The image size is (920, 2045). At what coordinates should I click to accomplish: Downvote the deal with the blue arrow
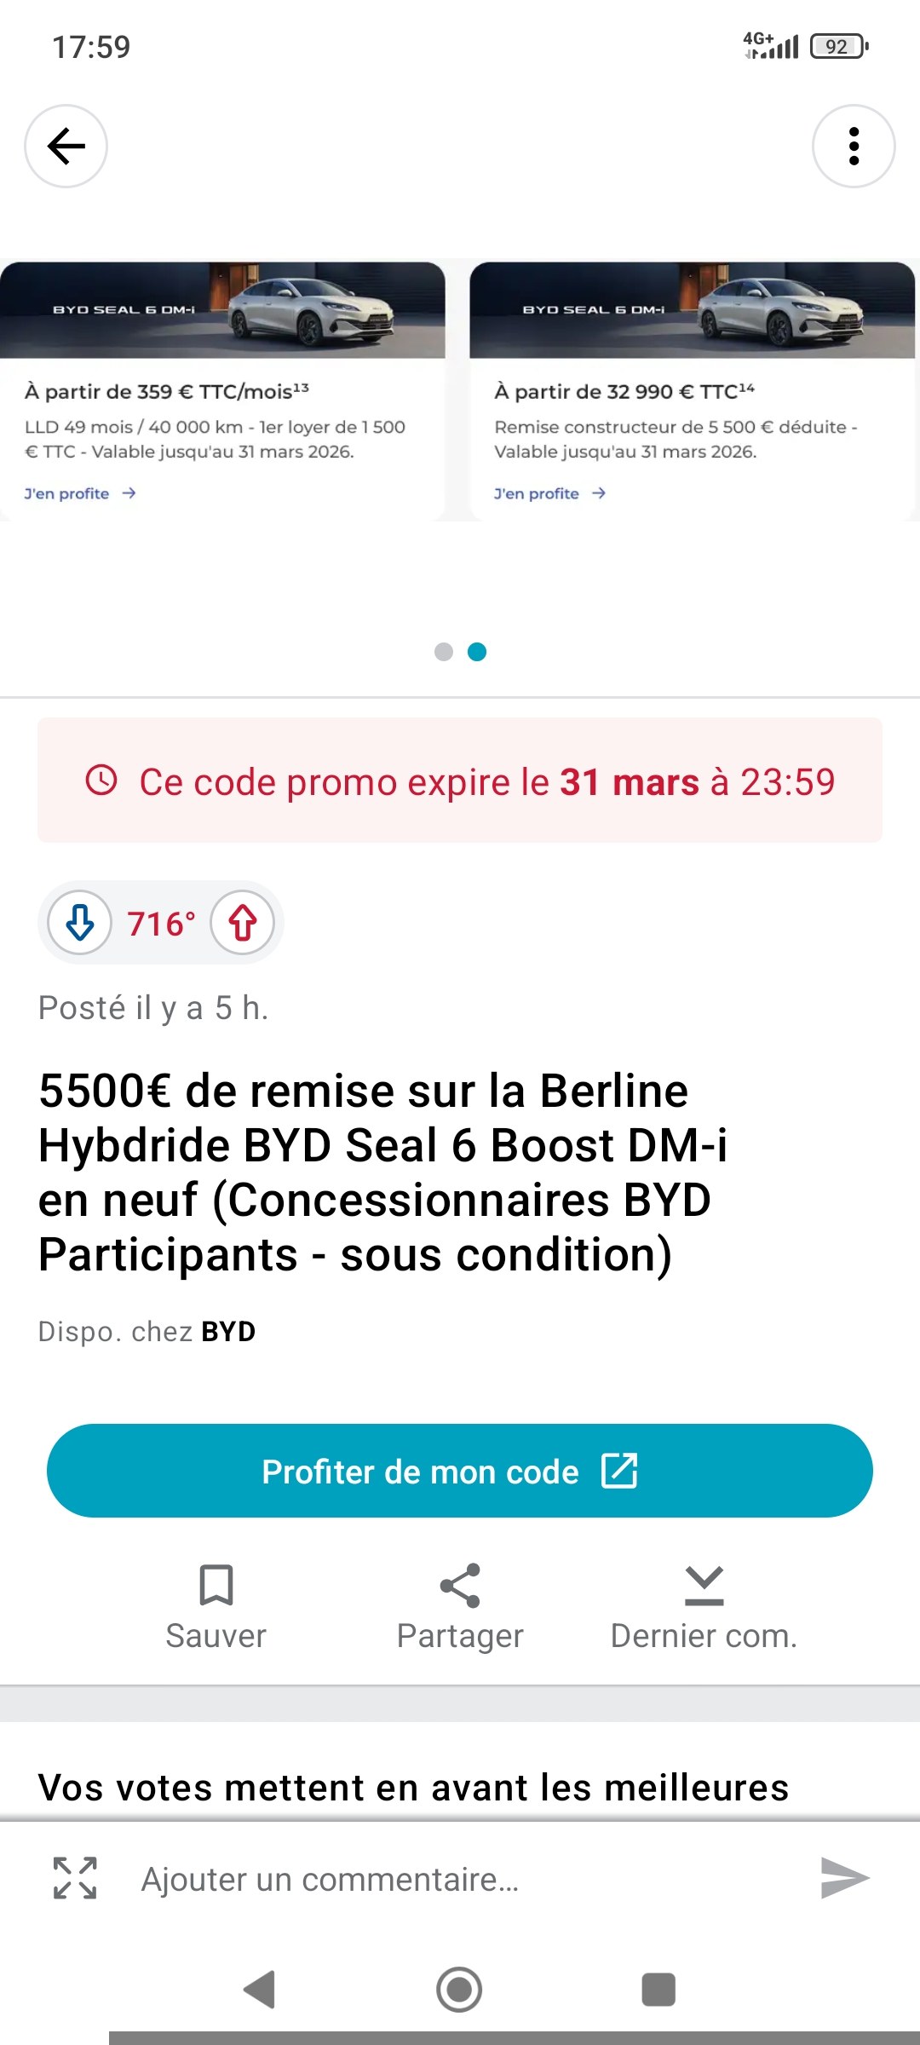click(x=80, y=923)
